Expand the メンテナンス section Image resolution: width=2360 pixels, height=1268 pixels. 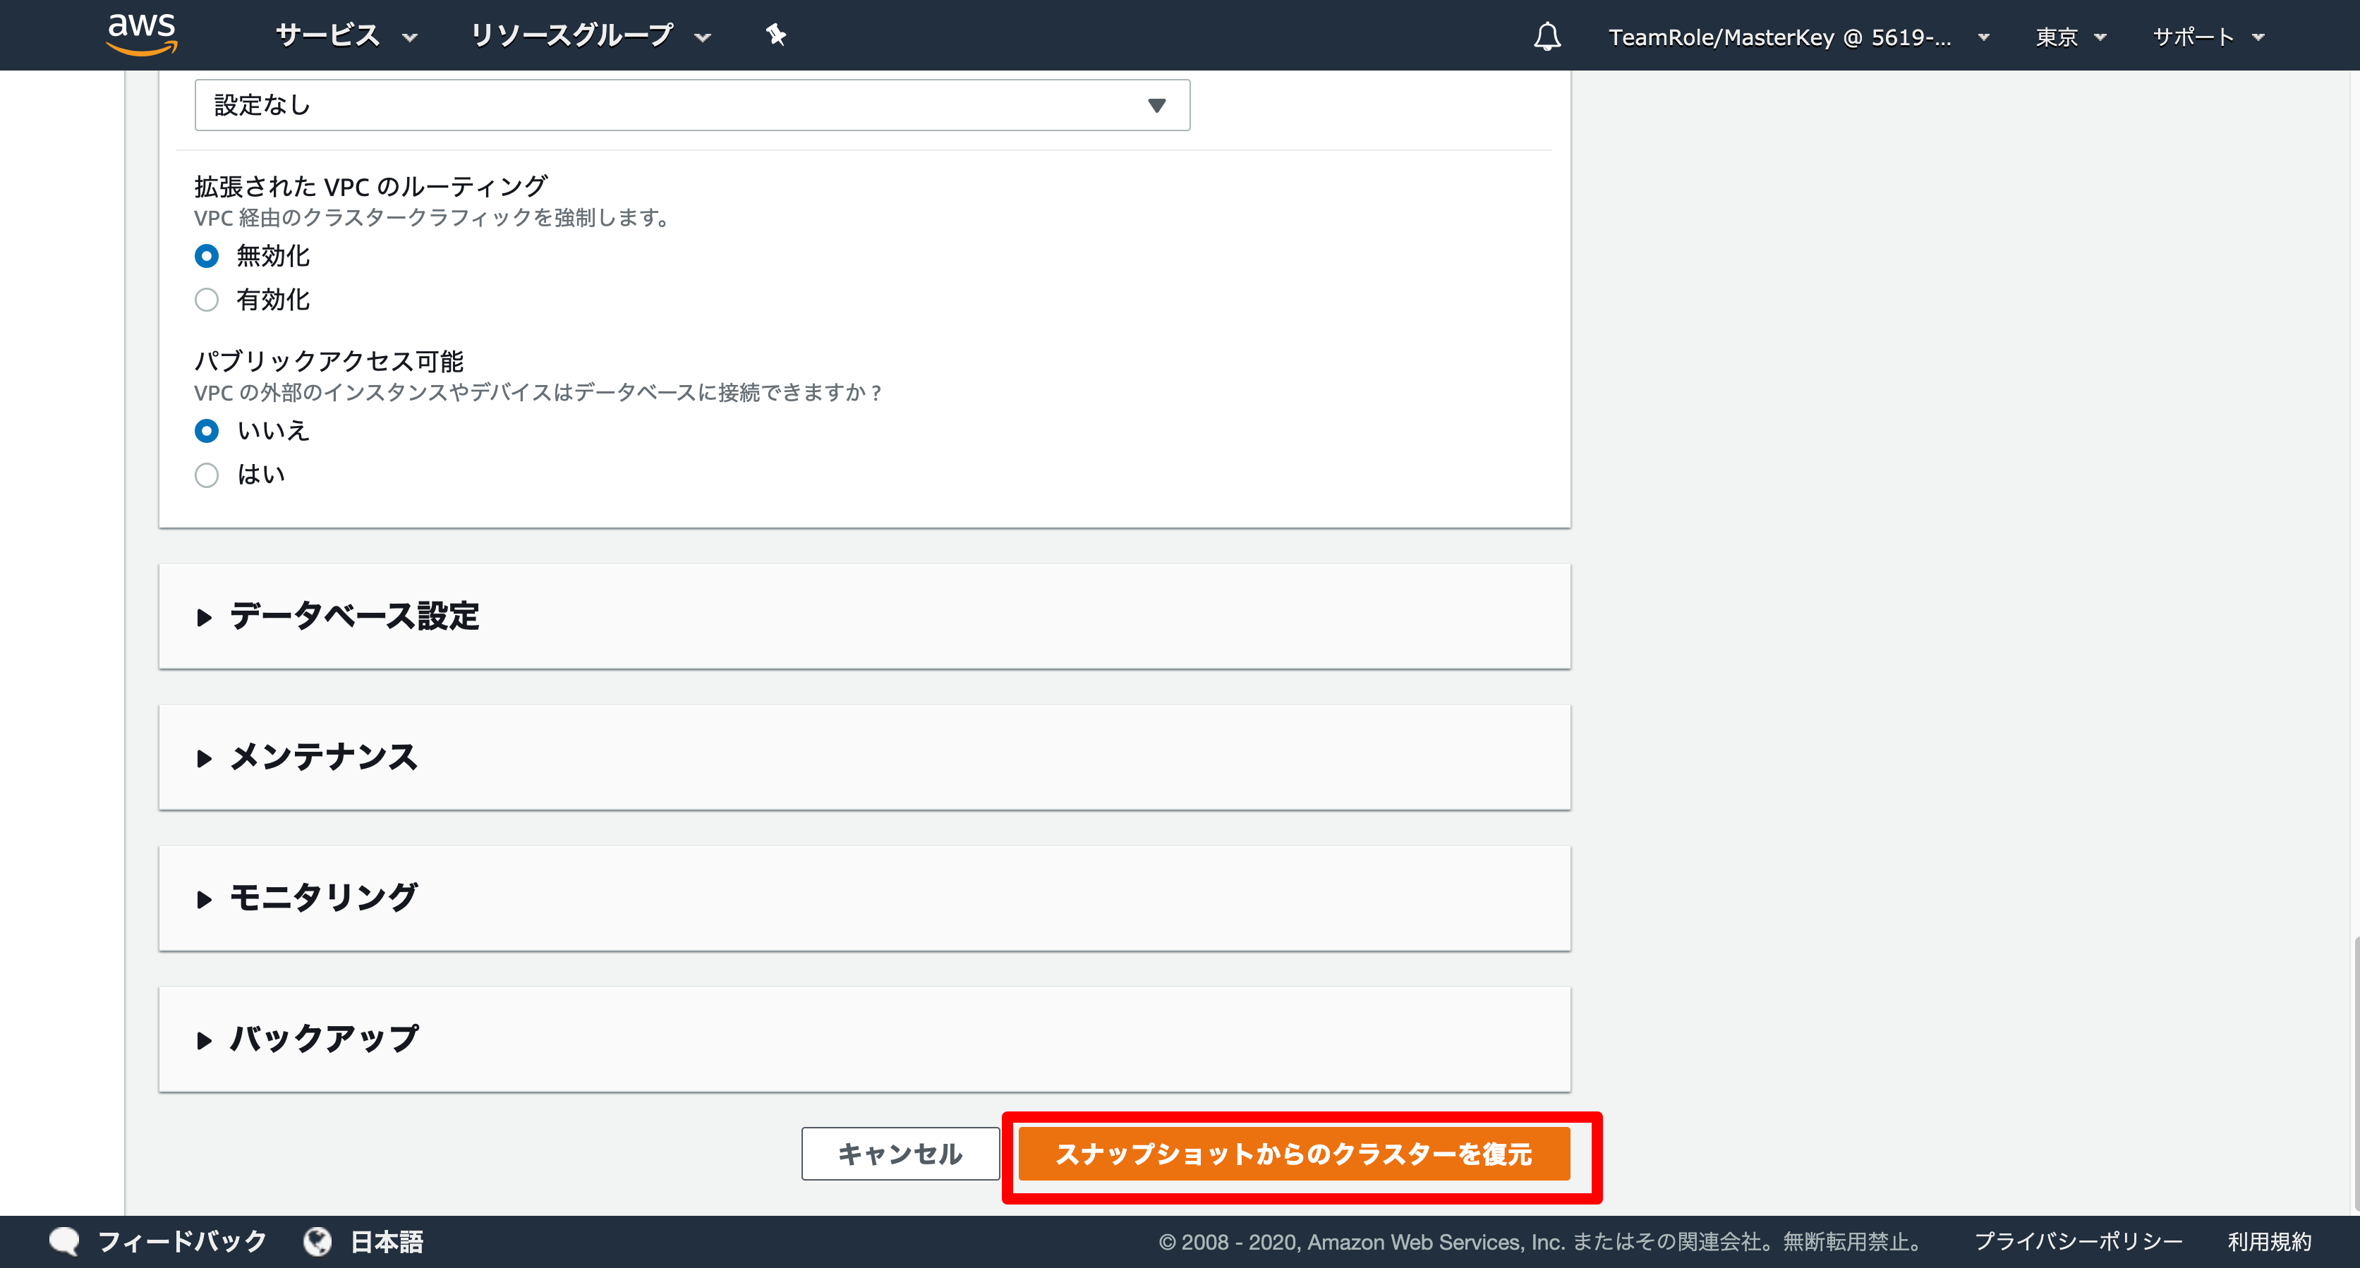(x=864, y=757)
